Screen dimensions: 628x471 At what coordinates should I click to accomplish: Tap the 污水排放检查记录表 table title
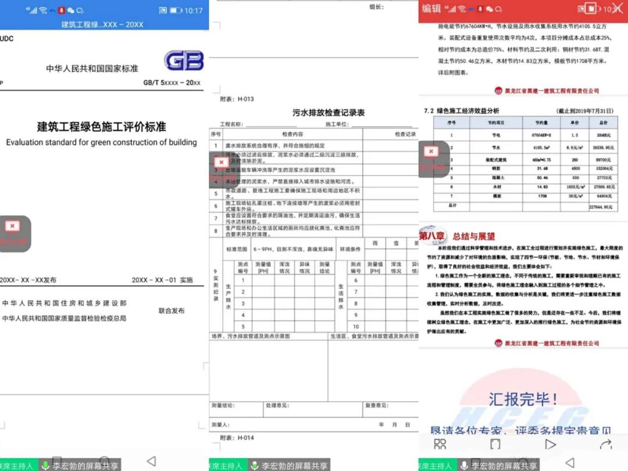tap(329, 113)
